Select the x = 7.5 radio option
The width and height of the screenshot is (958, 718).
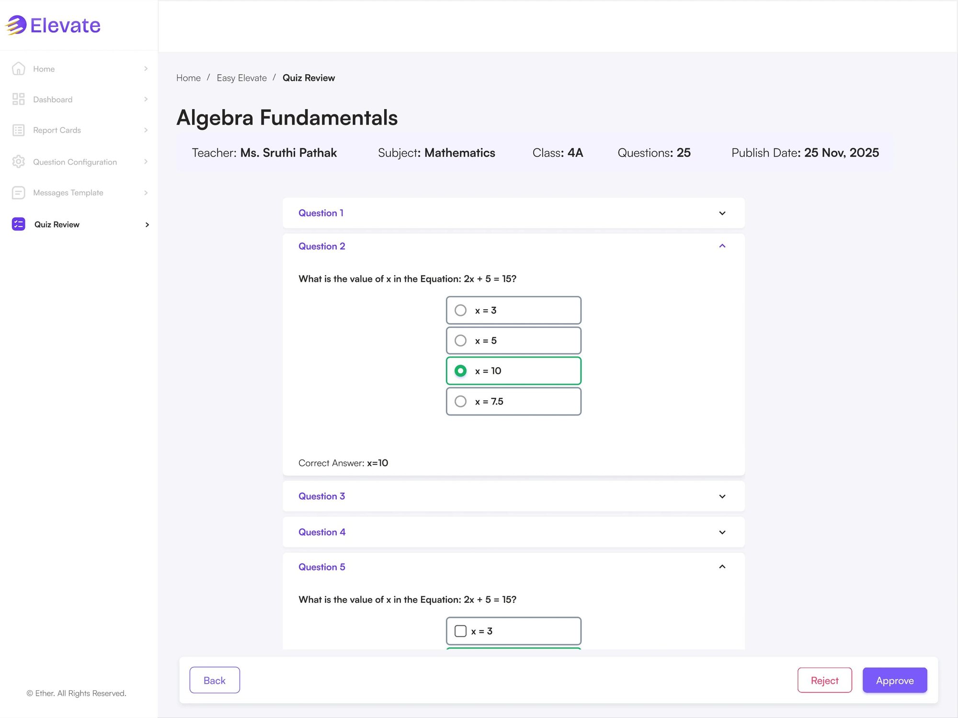pos(460,401)
